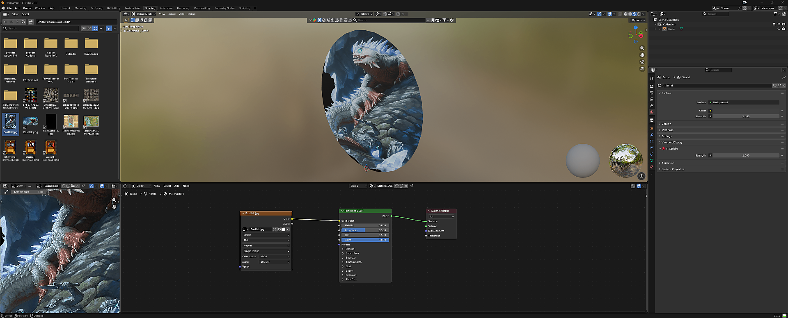Adjust Alpha slider in Principled BSDF

tap(365, 240)
